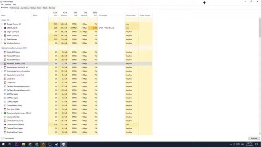Expand the Windows Explorer process group
This screenshot has height=147, width=261.
tap(2, 43)
